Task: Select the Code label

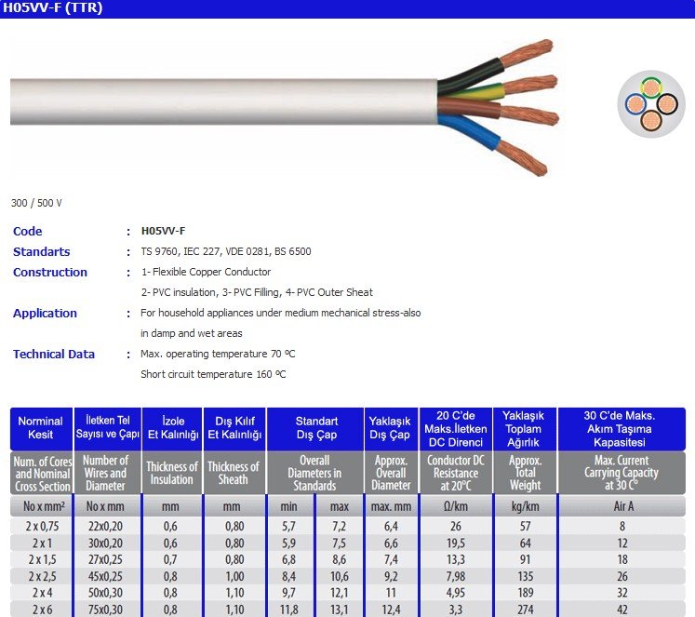Action: pyautogui.click(x=28, y=232)
